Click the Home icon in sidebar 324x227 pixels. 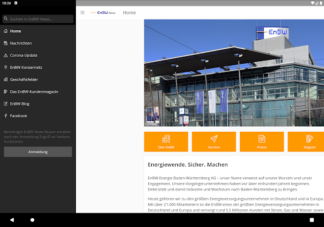point(6,31)
